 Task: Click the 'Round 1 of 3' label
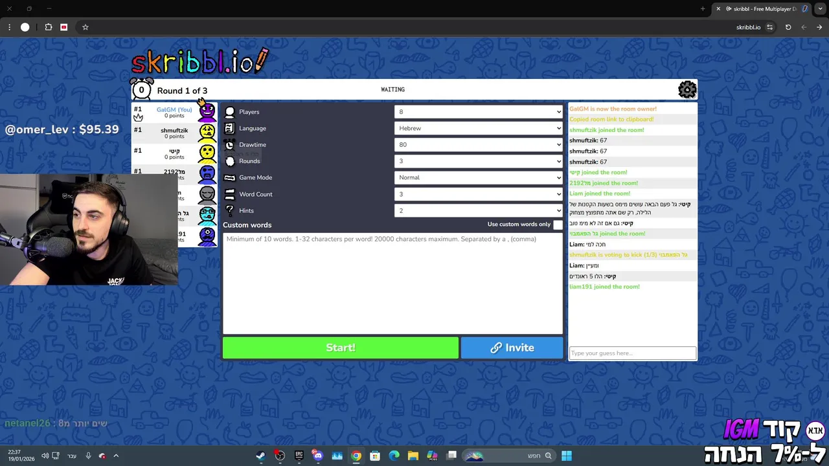pos(182,91)
